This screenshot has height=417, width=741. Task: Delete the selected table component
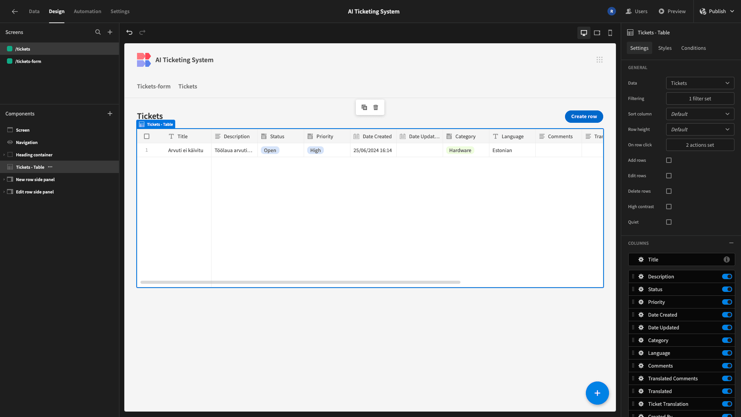click(376, 107)
